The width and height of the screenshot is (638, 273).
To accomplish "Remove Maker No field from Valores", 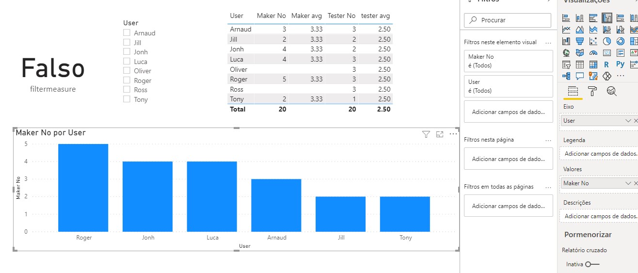I will point(636,183).
